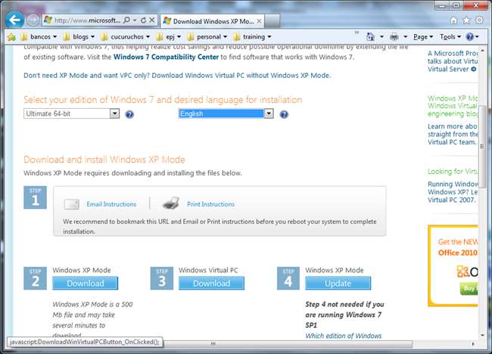Go back with the browser back arrow
The image size is (492, 354).
coord(14,20)
